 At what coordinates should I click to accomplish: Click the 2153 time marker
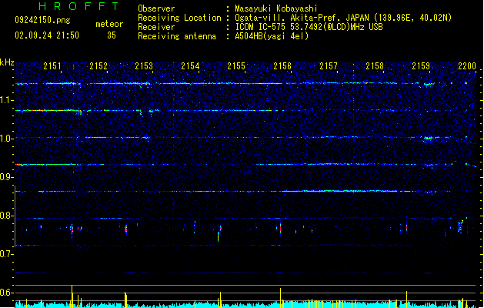coord(144,66)
